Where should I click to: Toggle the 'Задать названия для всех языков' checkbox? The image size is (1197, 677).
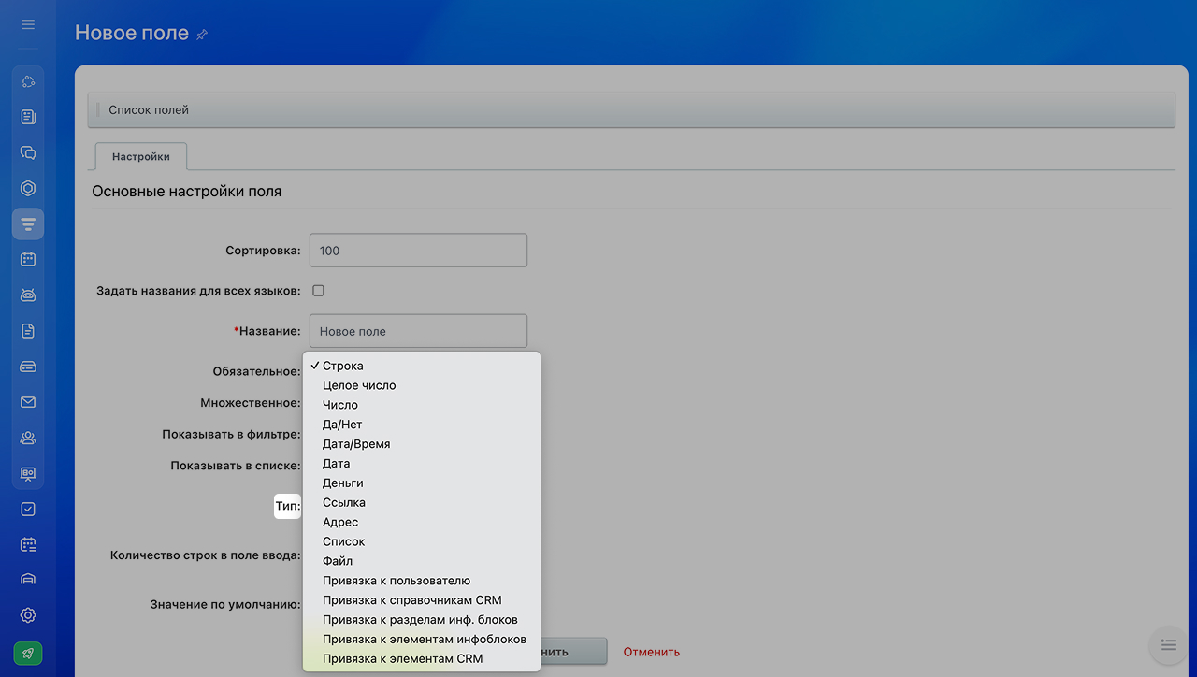318,291
